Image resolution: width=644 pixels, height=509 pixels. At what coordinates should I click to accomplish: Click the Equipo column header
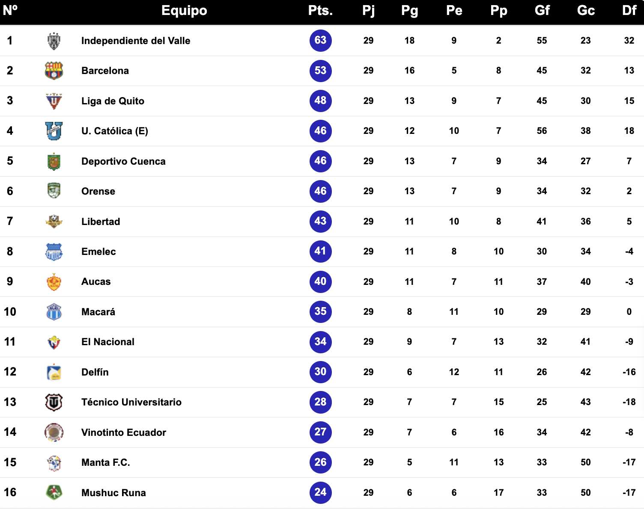(184, 11)
